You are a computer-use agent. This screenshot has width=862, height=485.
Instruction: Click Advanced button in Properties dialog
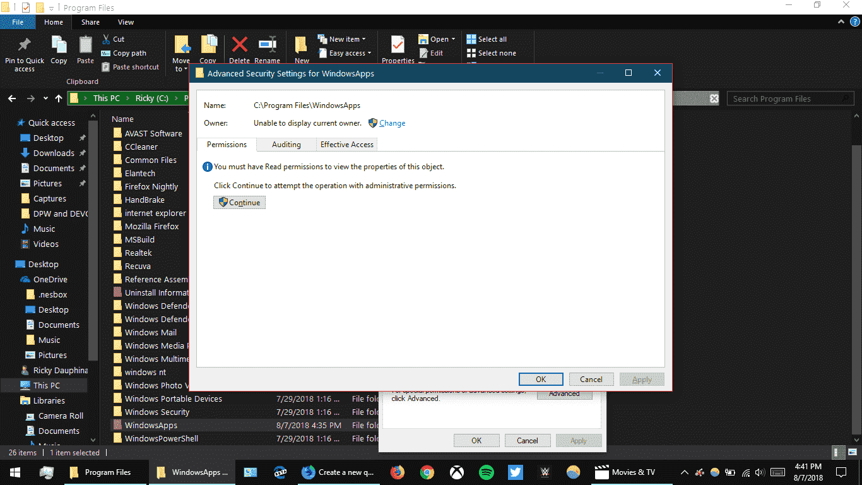(564, 395)
